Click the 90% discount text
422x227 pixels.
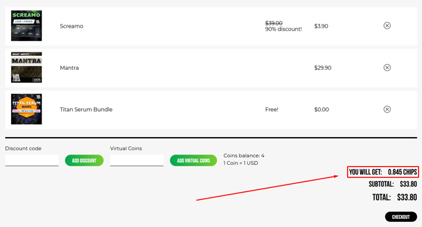(x=283, y=29)
